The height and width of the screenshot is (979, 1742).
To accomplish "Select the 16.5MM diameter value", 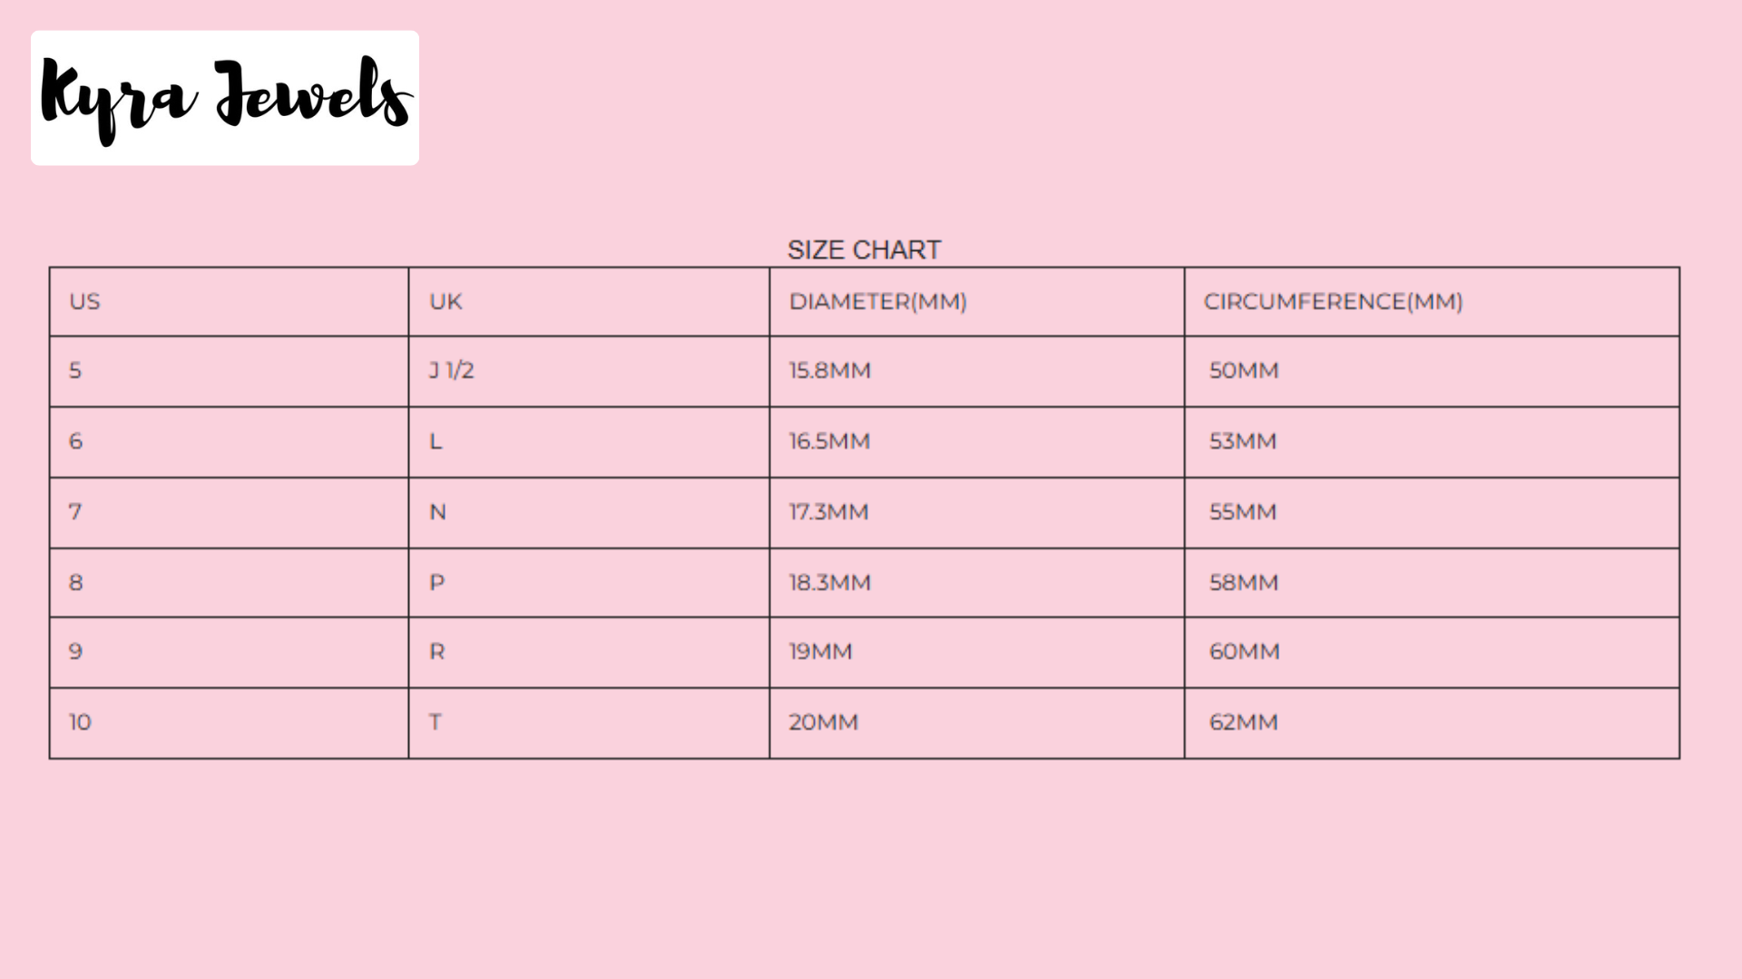I will pyautogui.click(x=829, y=441).
